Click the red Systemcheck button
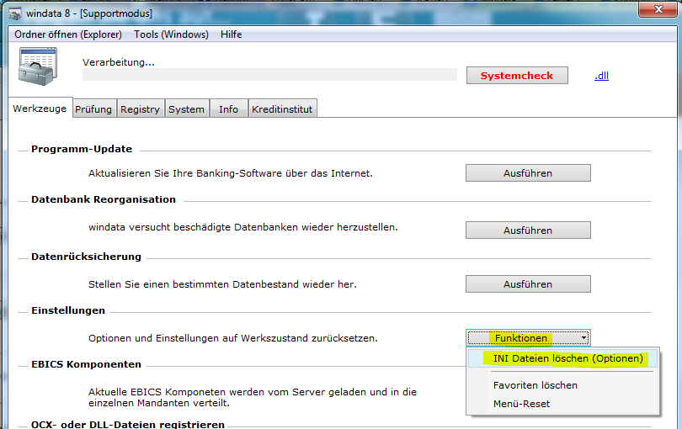The height and width of the screenshot is (429, 682). (x=517, y=75)
